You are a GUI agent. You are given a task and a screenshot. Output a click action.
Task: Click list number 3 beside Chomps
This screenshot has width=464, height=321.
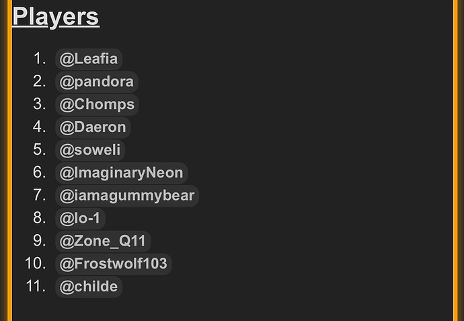40,104
